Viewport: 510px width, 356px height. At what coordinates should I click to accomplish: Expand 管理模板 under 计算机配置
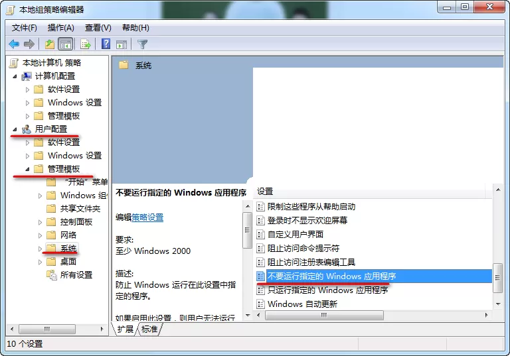pyautogui.click(x=27, y=116)
